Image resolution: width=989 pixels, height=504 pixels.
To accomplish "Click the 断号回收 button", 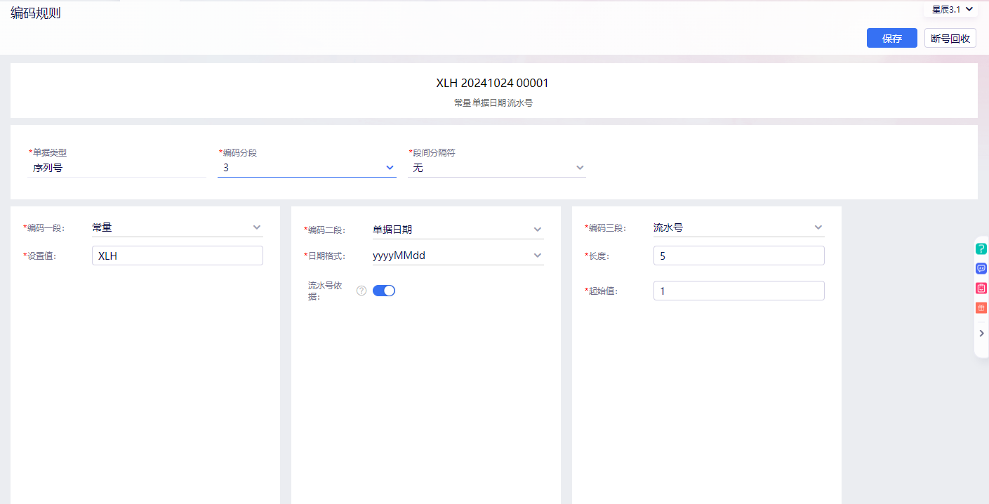I will click(x=950, y=39).
